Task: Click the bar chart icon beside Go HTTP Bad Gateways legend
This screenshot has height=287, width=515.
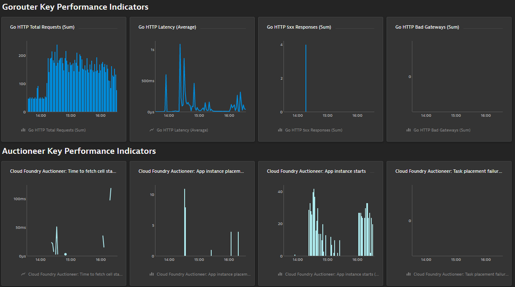Action: (409, 130)
